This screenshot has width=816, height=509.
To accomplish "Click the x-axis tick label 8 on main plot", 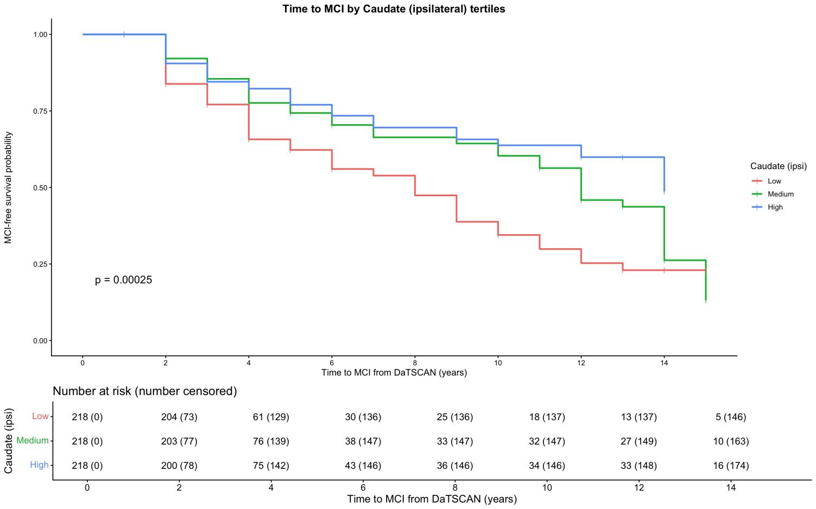I will [x=415, y=363].
